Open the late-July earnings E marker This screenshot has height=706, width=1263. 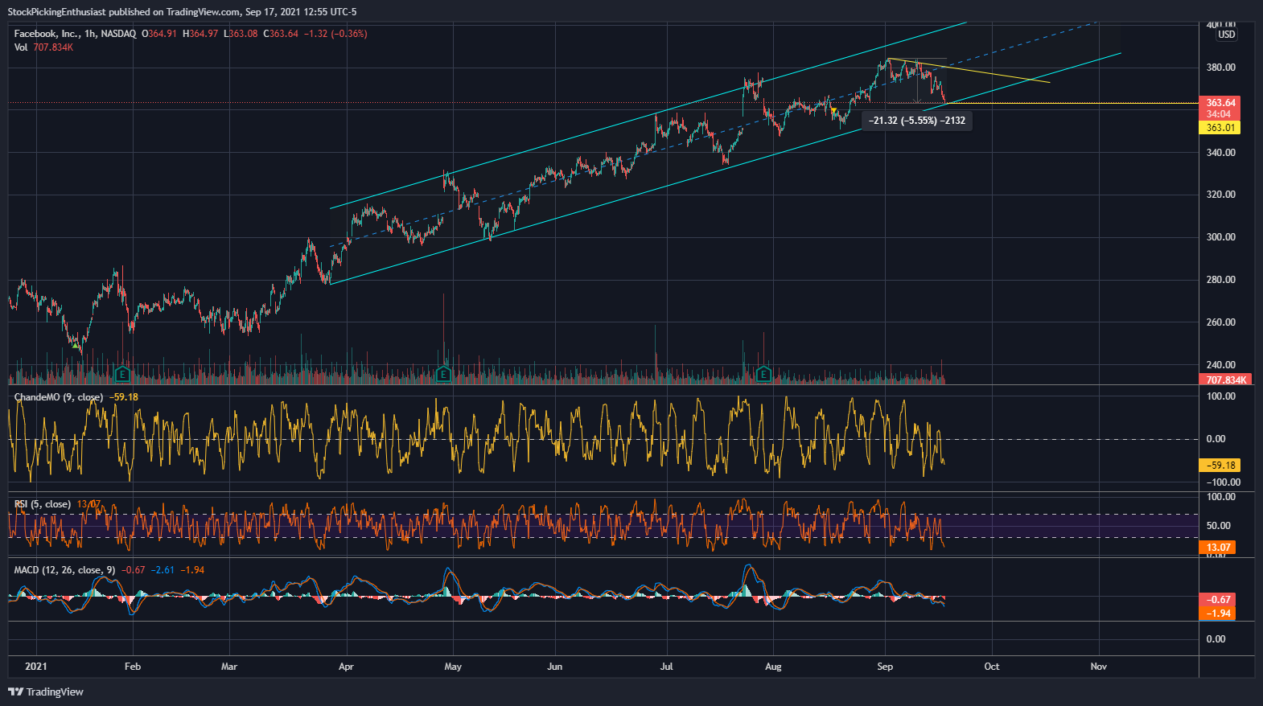[763, 374]
